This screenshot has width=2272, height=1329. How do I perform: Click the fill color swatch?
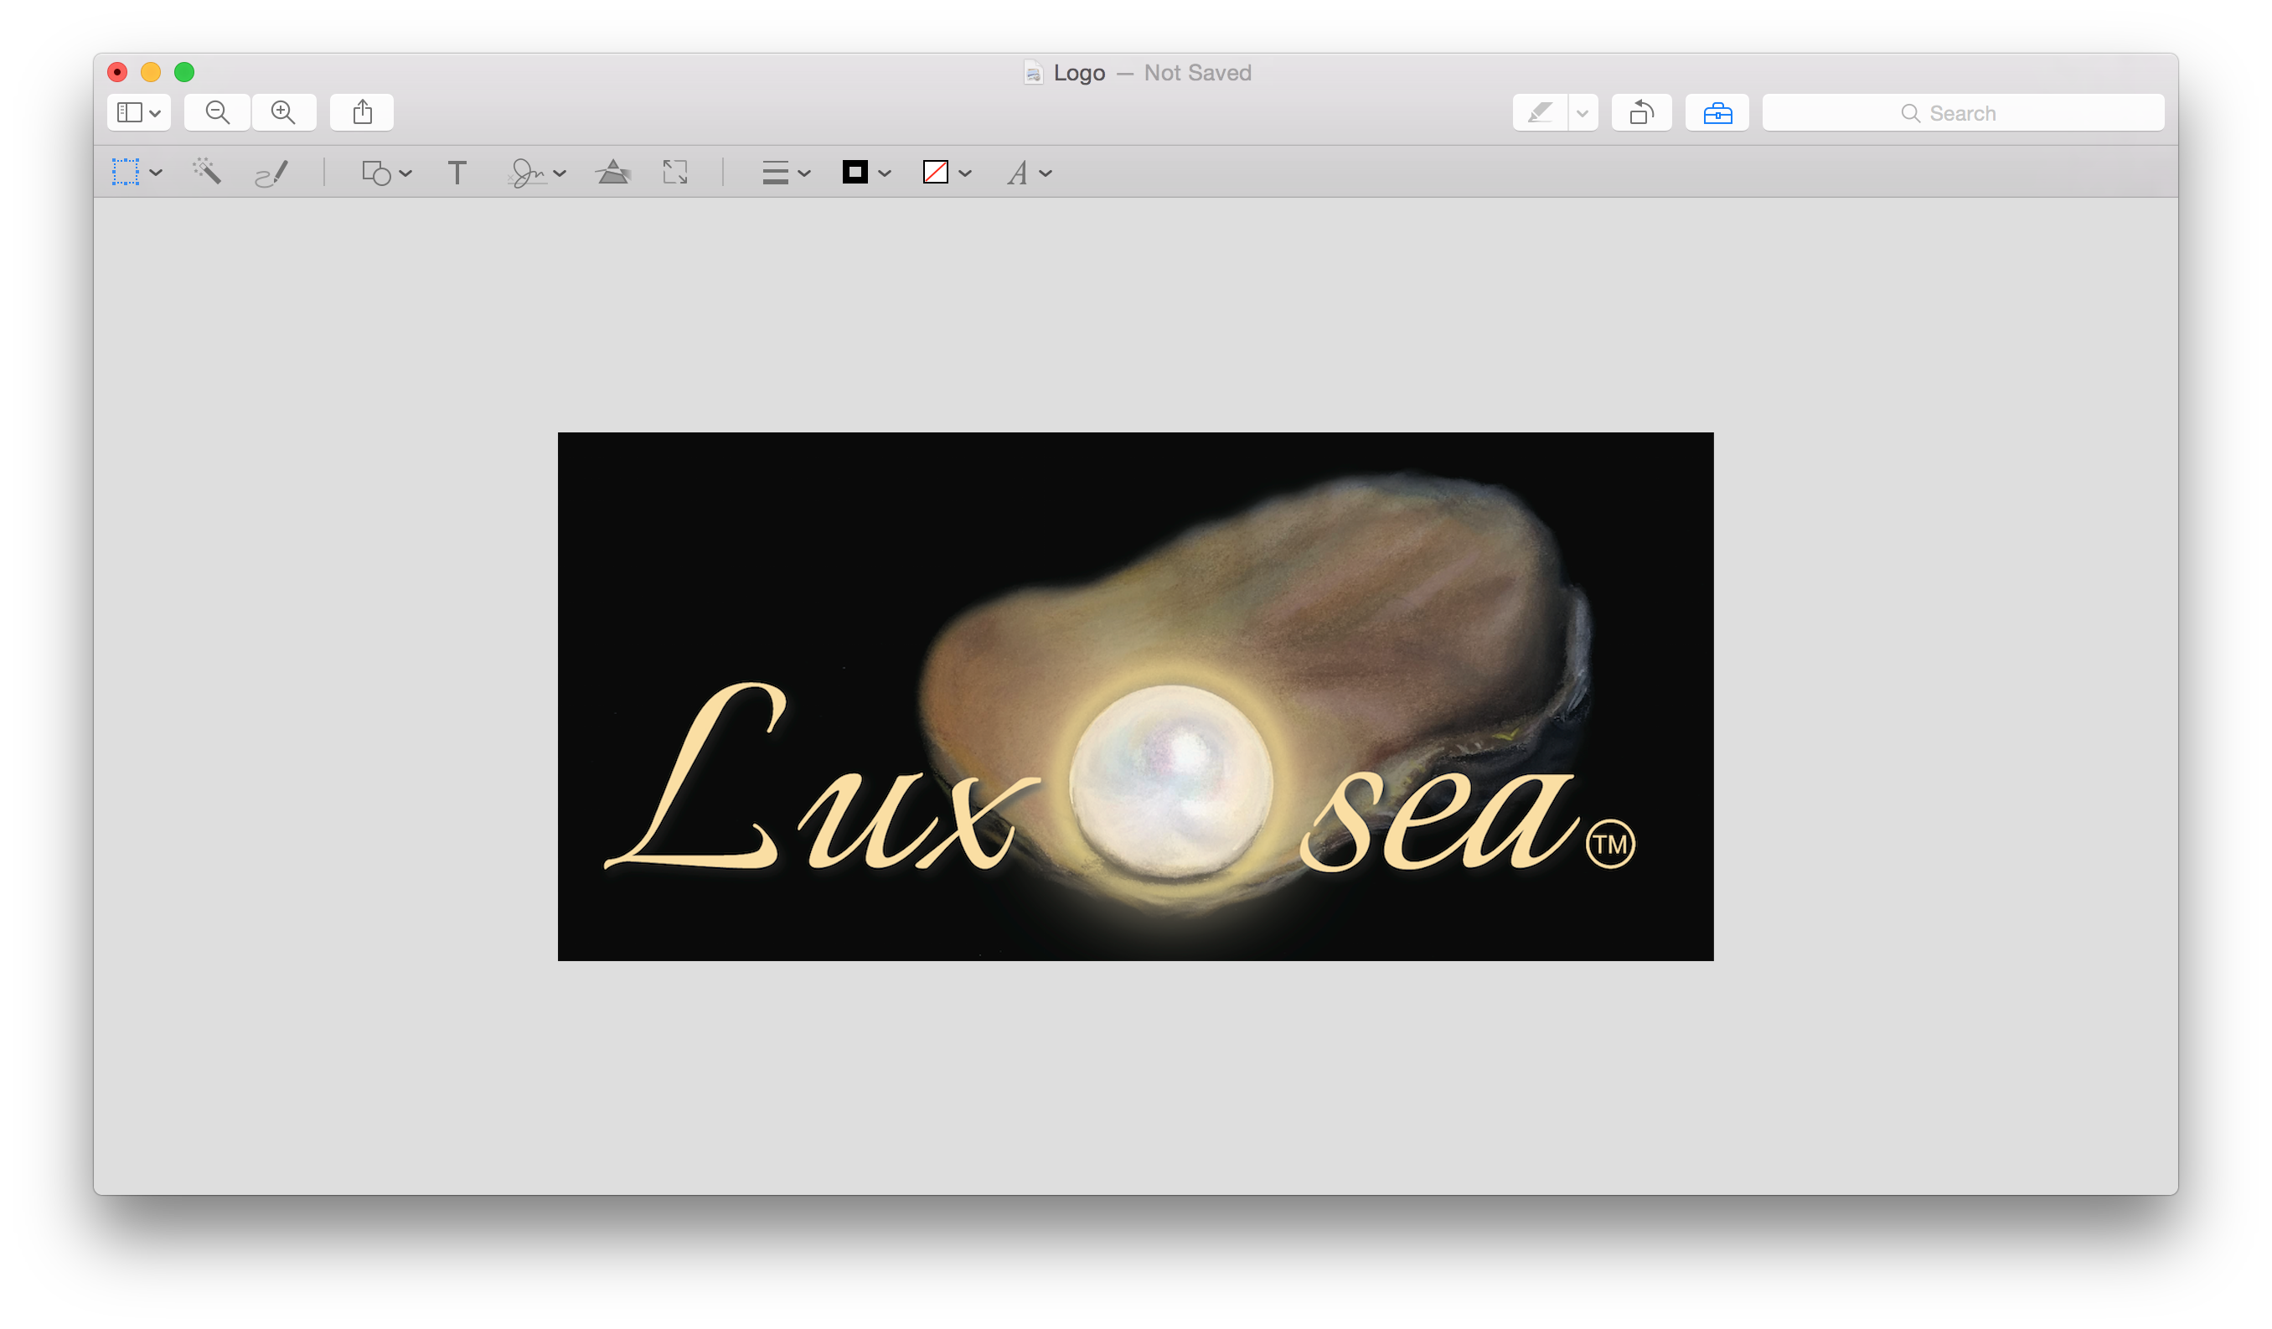click(x=936, y=173)
